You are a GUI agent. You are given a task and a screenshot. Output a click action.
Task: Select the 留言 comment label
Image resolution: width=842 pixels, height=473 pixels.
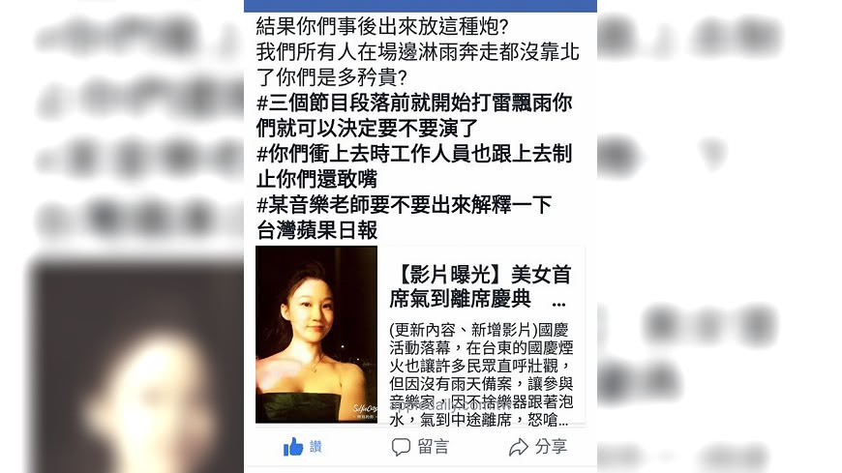[433, 447]
